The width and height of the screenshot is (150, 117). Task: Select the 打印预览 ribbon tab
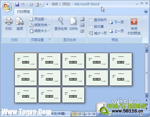(x=23, y=12)
